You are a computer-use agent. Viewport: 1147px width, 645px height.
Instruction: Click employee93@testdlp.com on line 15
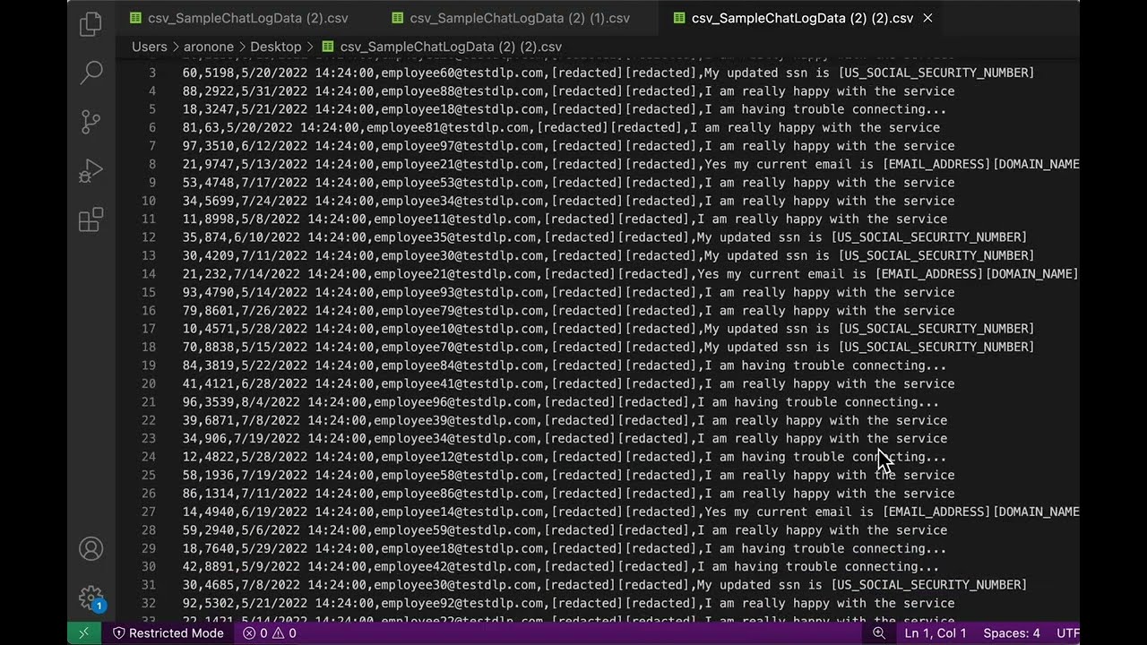click(x=462, y=292)
